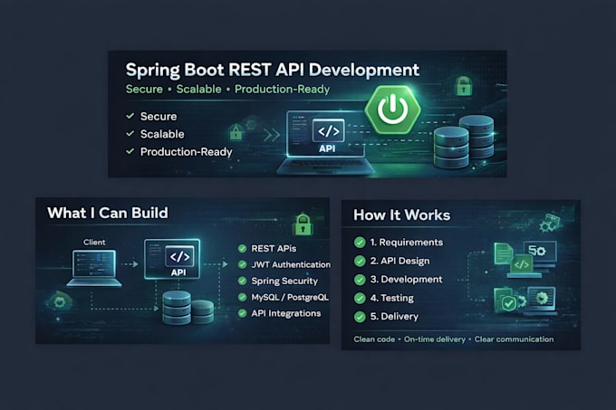
Task: Click the green check beside Spring Security
Action: pos(243,281)
